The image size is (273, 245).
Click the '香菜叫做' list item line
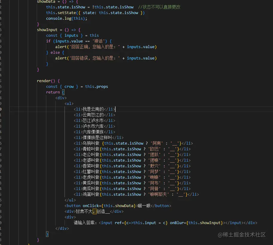[132, 166]
